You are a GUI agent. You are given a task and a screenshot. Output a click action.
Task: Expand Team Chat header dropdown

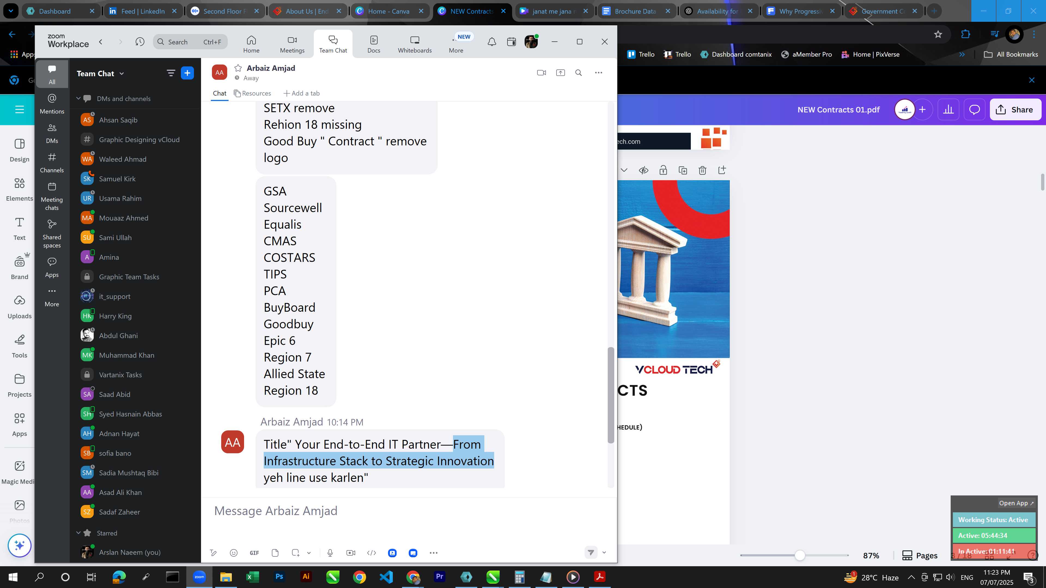[121, 73]
